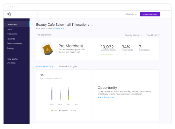Click the search magnifier icon
The width and height of the screenshot is (175, 129).
pyautogui.click(x=37, y=14)
